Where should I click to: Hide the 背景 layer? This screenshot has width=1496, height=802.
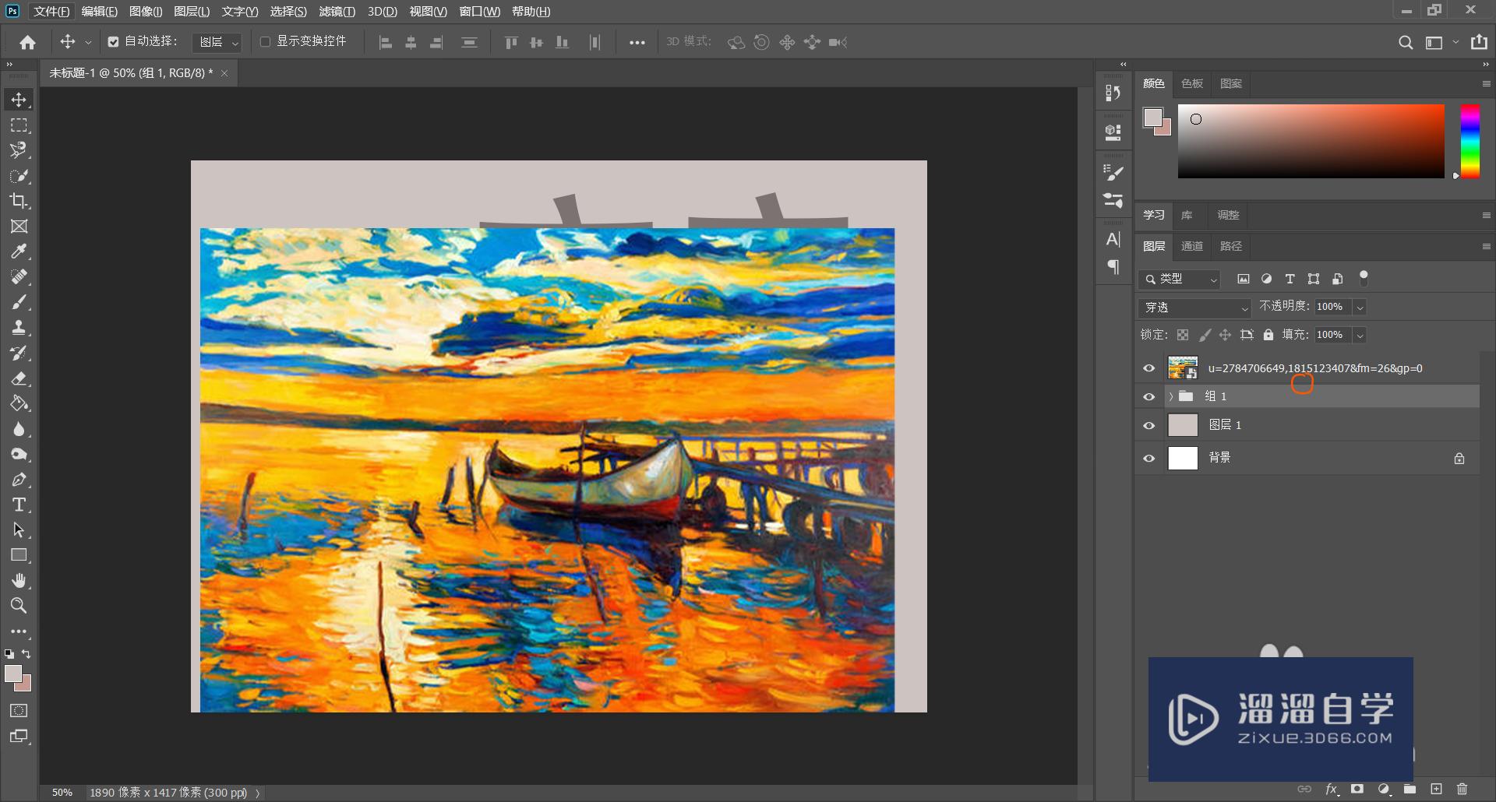(x=1148, y=458)
